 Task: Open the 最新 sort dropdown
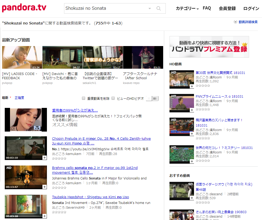tap(7, 98)
